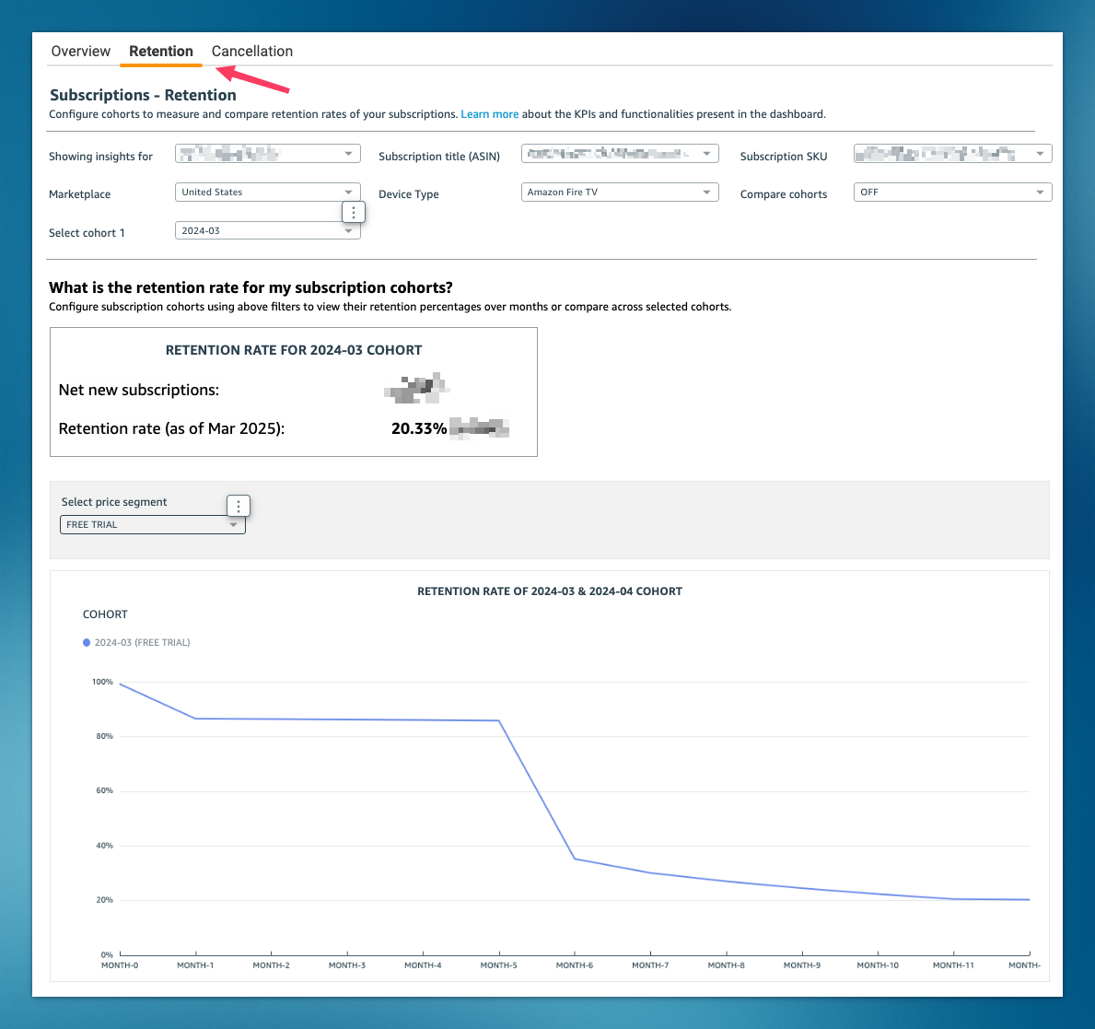Screen dimensions: 1095x1029
Task: Click the Subscription SKU dropdown arrow
Action: tap(1042, 153)
